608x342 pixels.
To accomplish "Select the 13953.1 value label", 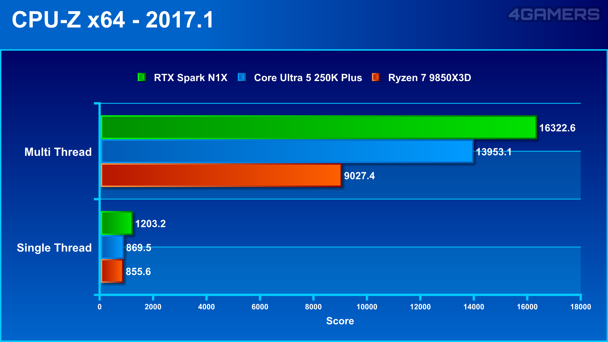I will [494, 152].
